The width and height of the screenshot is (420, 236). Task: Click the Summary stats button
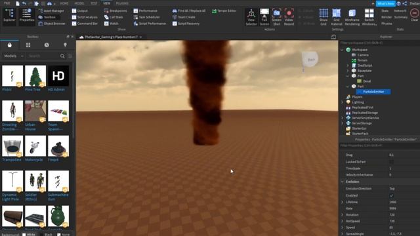401,17
